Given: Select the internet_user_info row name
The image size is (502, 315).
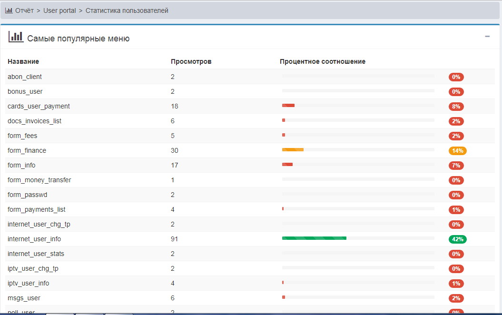Looking at the screenshot, I should click(x=34, y=239).
